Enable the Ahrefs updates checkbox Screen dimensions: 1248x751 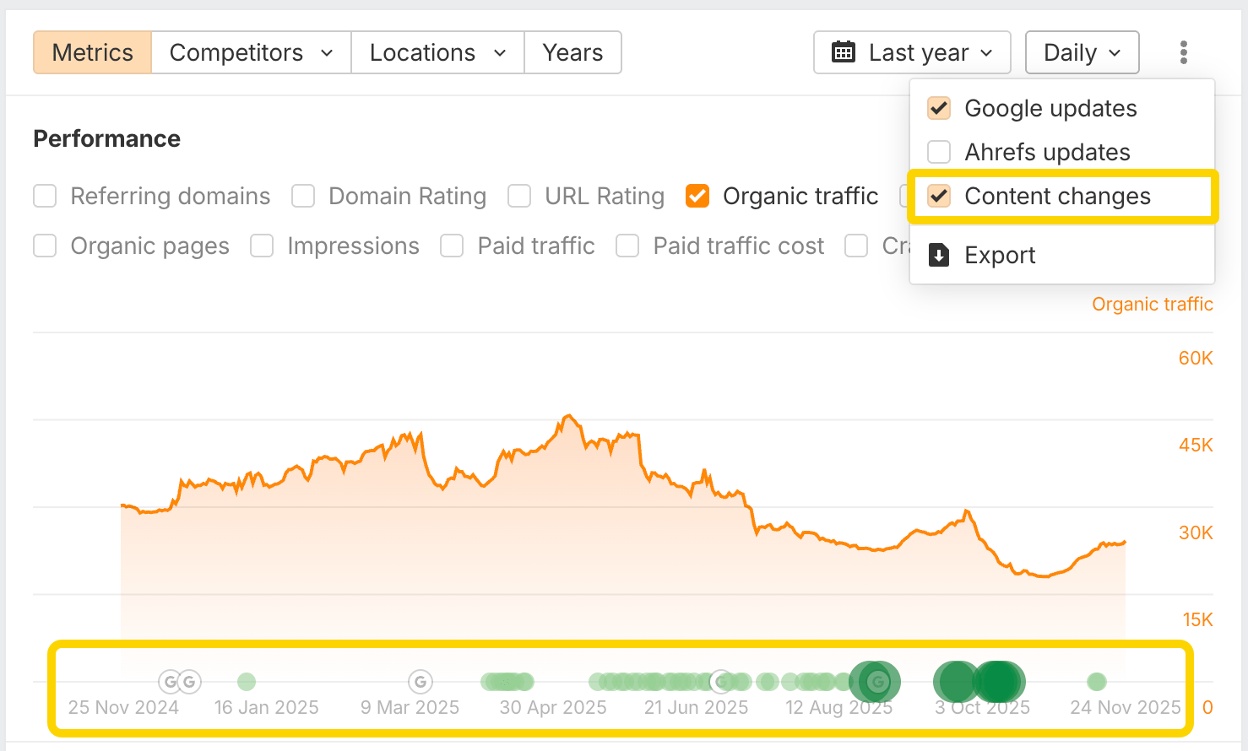[x=939, y=152]
